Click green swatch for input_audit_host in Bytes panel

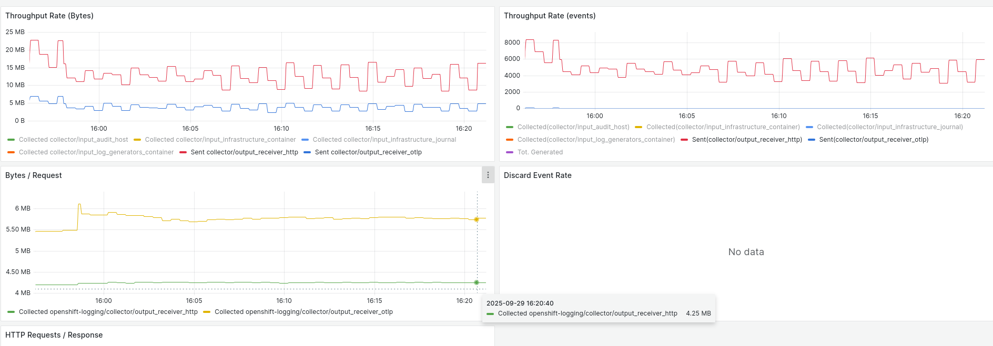11,140
